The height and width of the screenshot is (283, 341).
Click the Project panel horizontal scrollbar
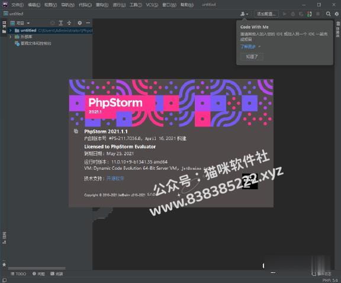[37, 268]
